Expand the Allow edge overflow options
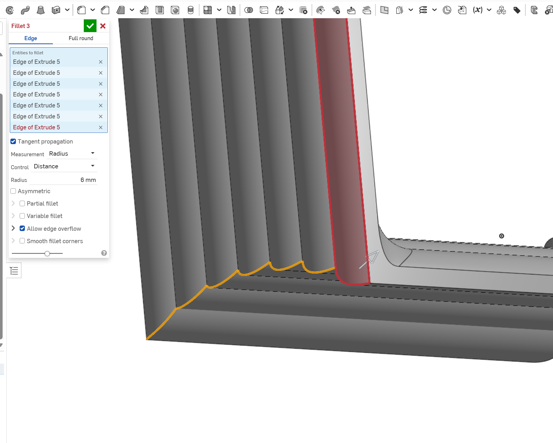This screenshot has width=553, height=443. tap(13, 228)
